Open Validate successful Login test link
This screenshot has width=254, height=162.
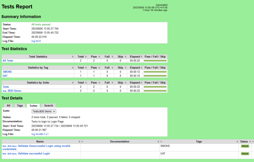26,154
